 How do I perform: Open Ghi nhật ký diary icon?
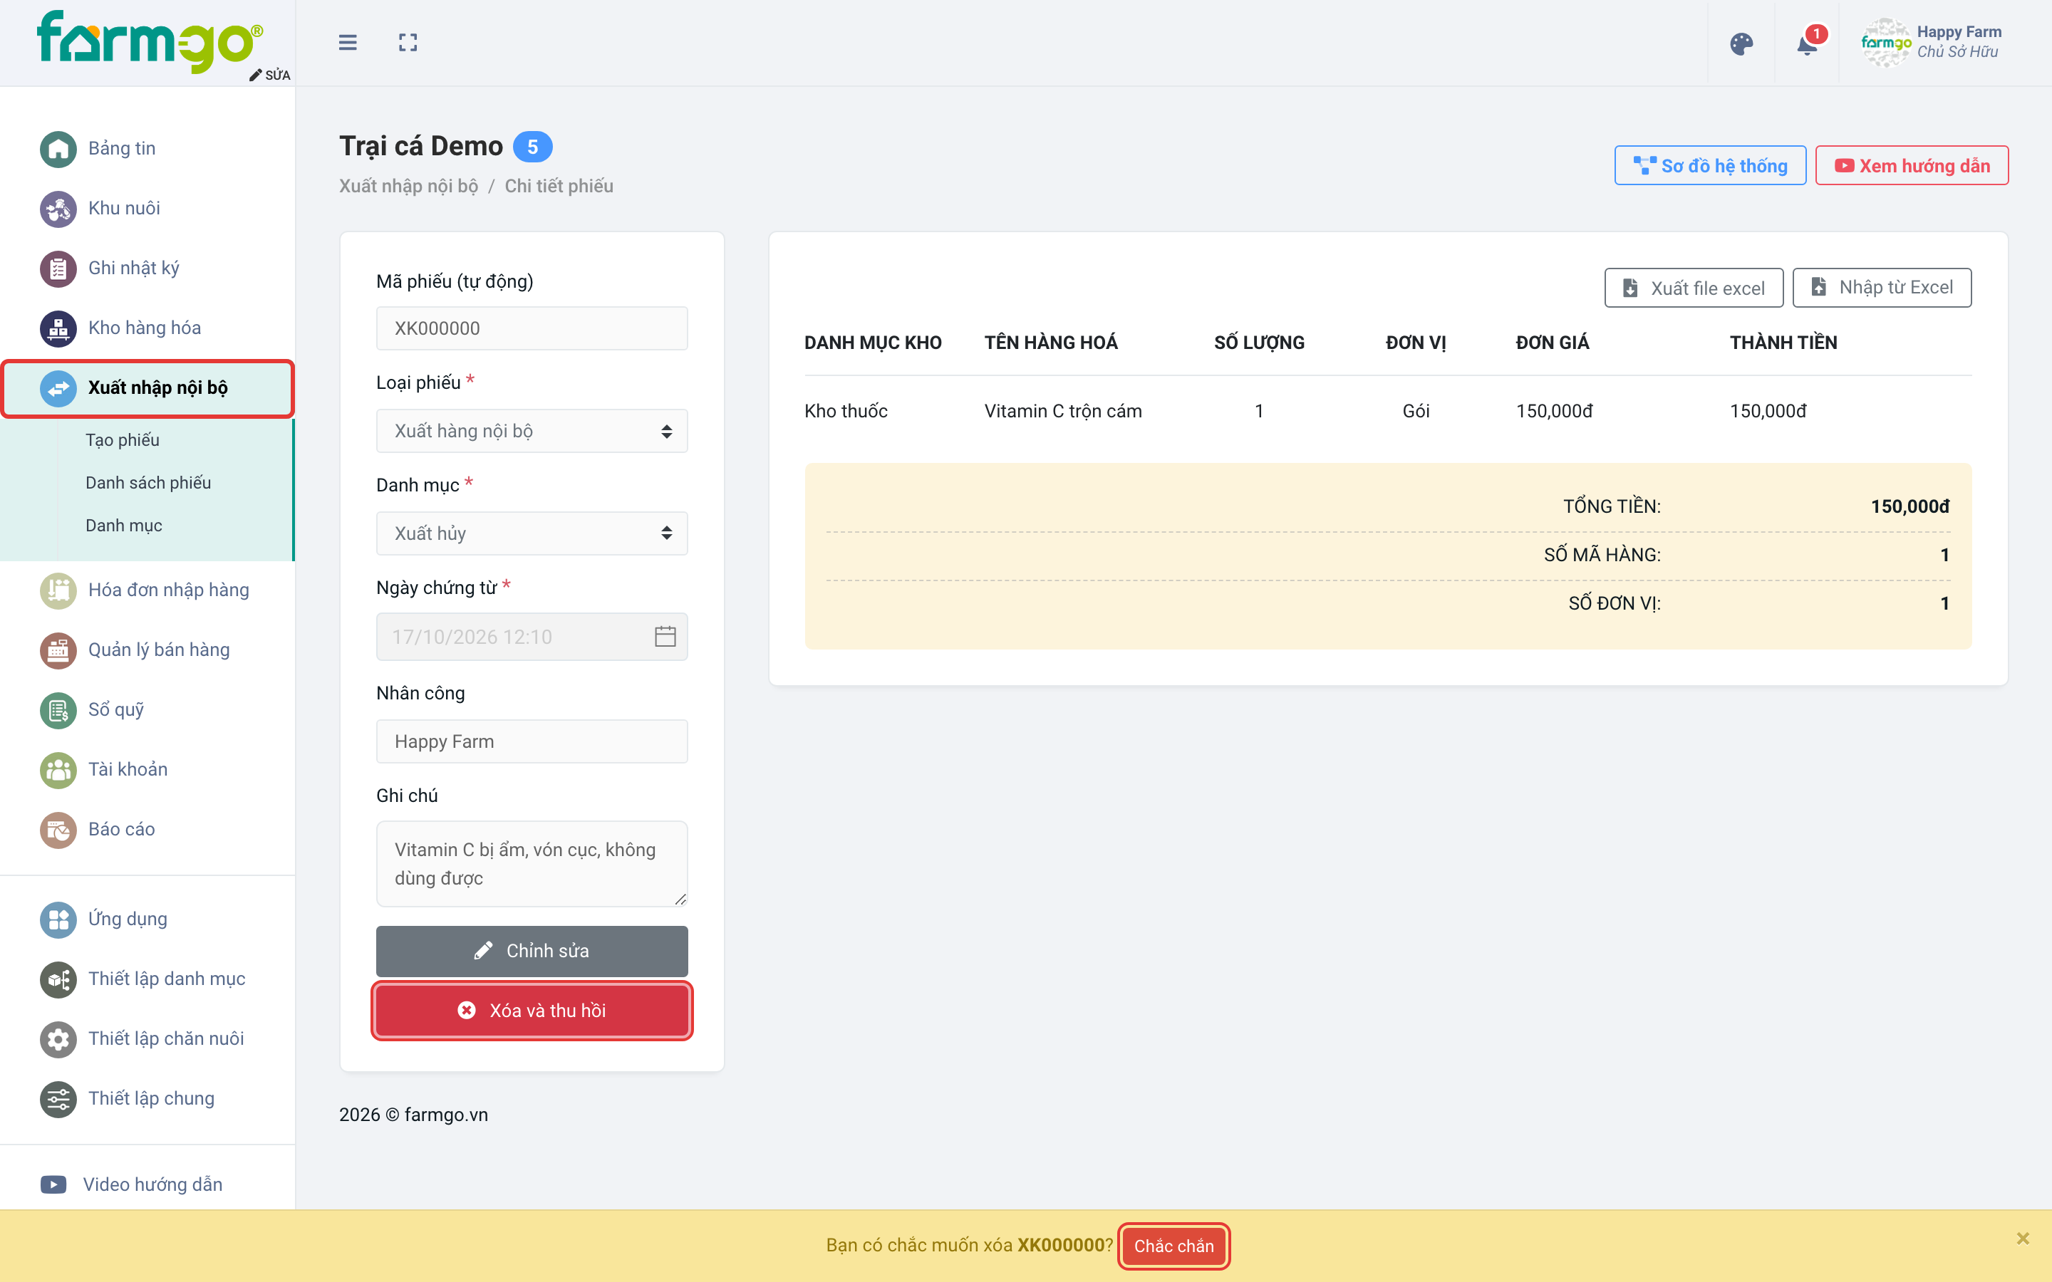58,268
